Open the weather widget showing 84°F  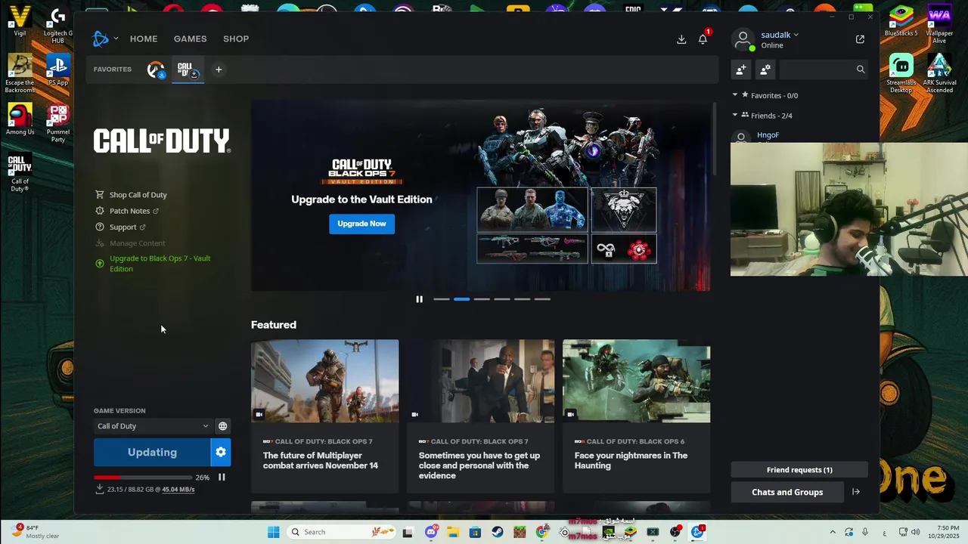36,532
